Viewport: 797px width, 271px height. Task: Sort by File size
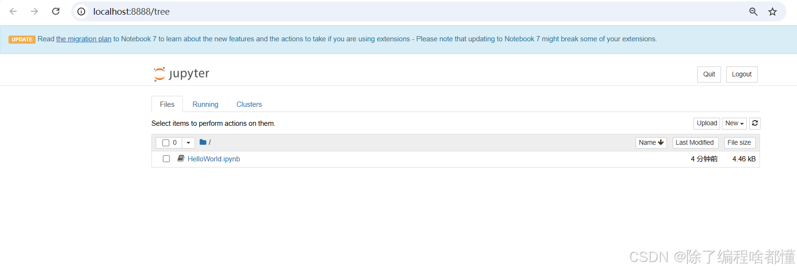(739, 143)
